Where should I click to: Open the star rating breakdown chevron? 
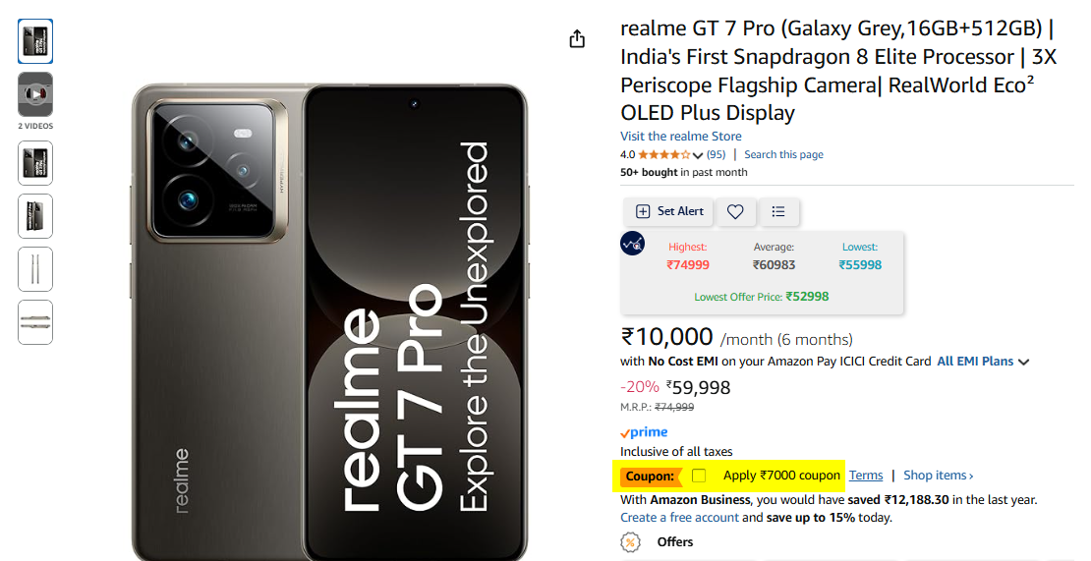(698, 155)
